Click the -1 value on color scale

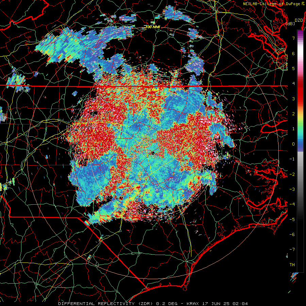(x=292, y=159)
